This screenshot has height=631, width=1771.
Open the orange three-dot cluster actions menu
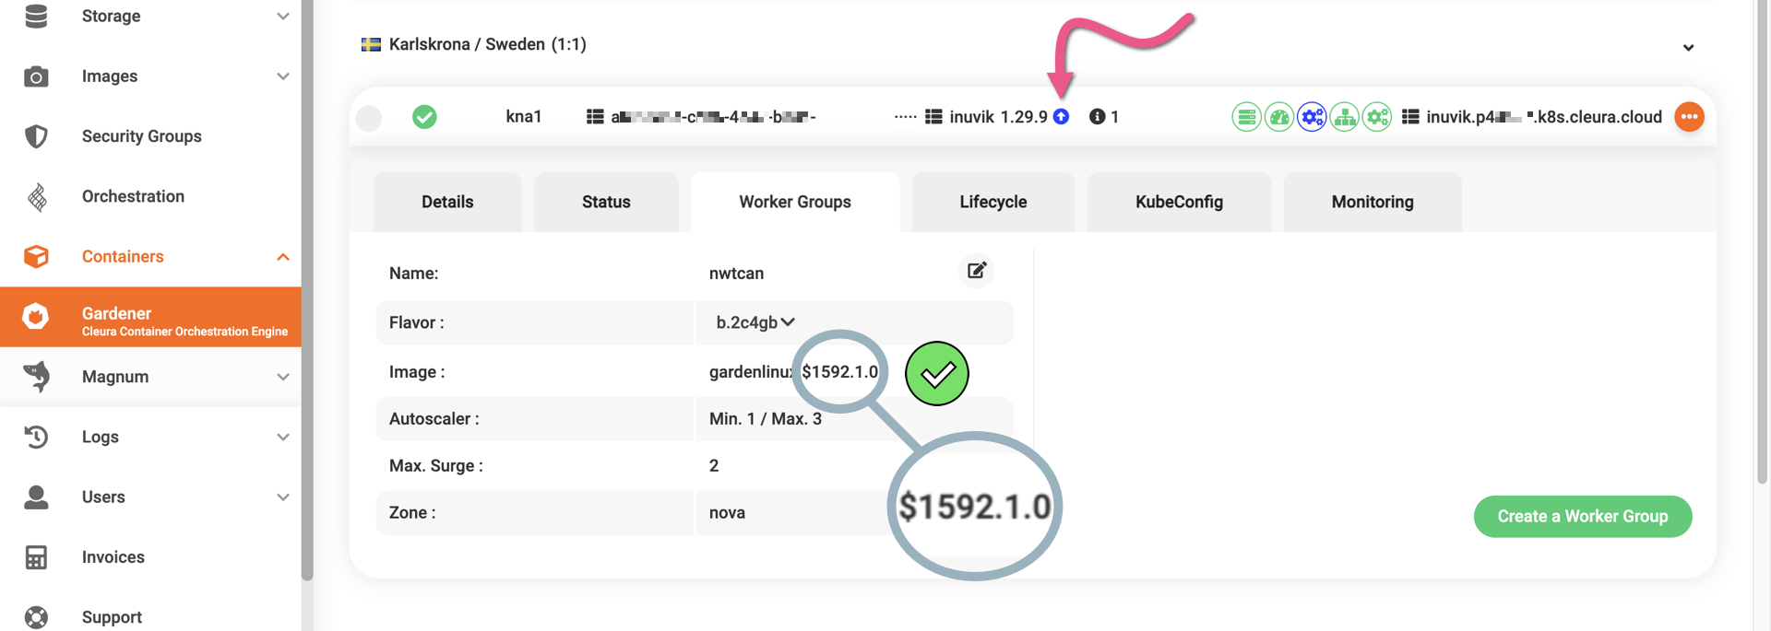1689,117
